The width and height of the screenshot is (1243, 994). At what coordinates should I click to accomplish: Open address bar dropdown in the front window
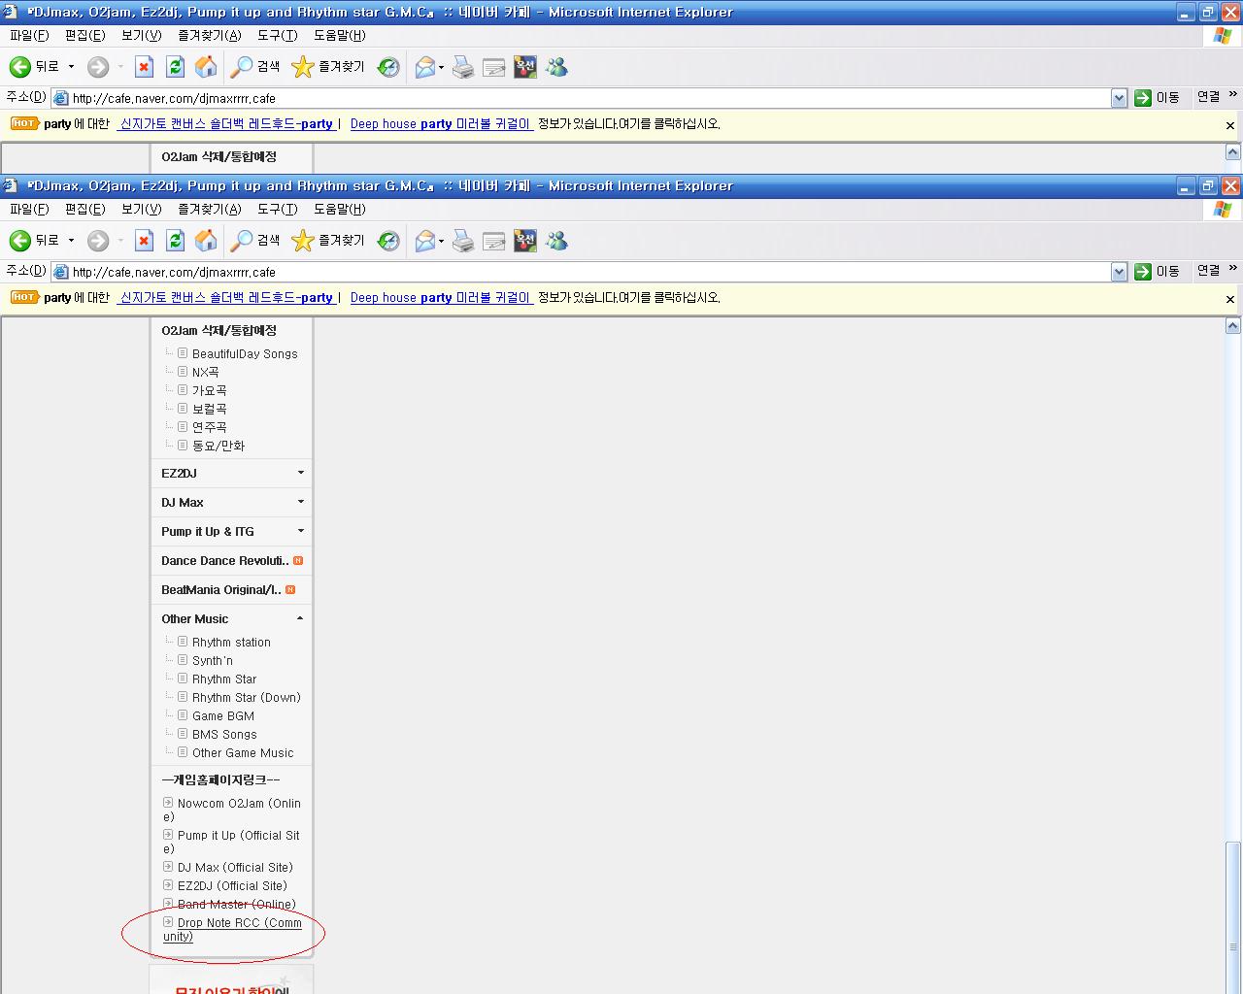pyautogui.click(x=1119, y=272)
